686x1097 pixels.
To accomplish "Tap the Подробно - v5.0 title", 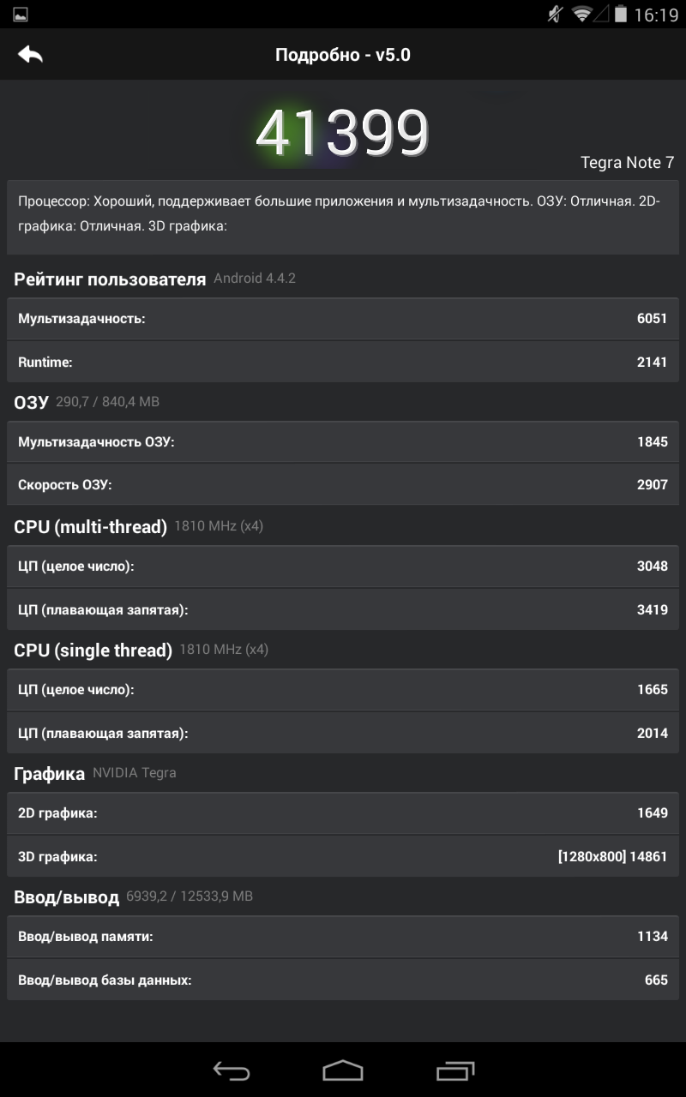I will click(343, 55).
